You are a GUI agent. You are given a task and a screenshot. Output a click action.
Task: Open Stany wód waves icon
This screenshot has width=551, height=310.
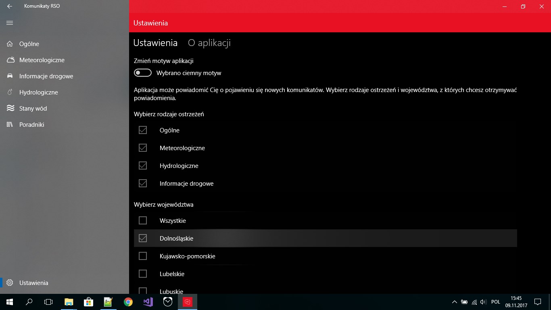click(x=10, y=108)
